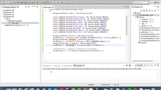This screenshot has height=90, width=161.
Task: Toggle Sort alphabetically in Outline
Action: pyautogui.click(x=144, y=10)
